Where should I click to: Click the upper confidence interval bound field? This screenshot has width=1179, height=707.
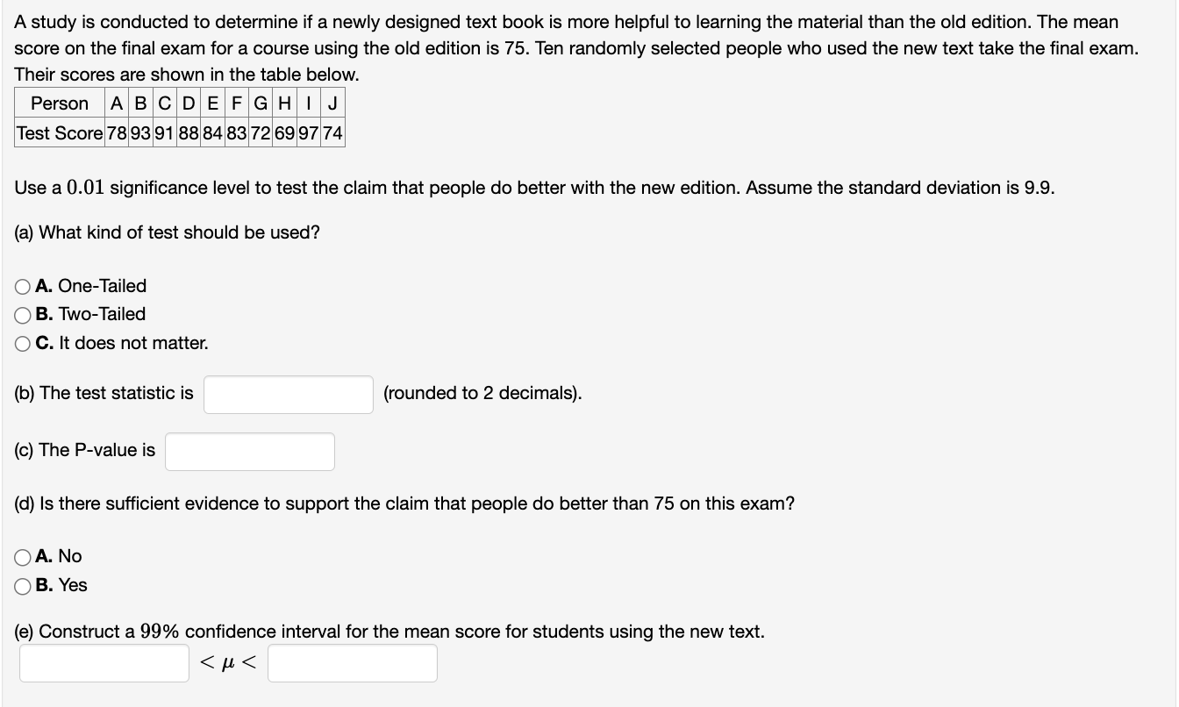click(x=353, y=663)
